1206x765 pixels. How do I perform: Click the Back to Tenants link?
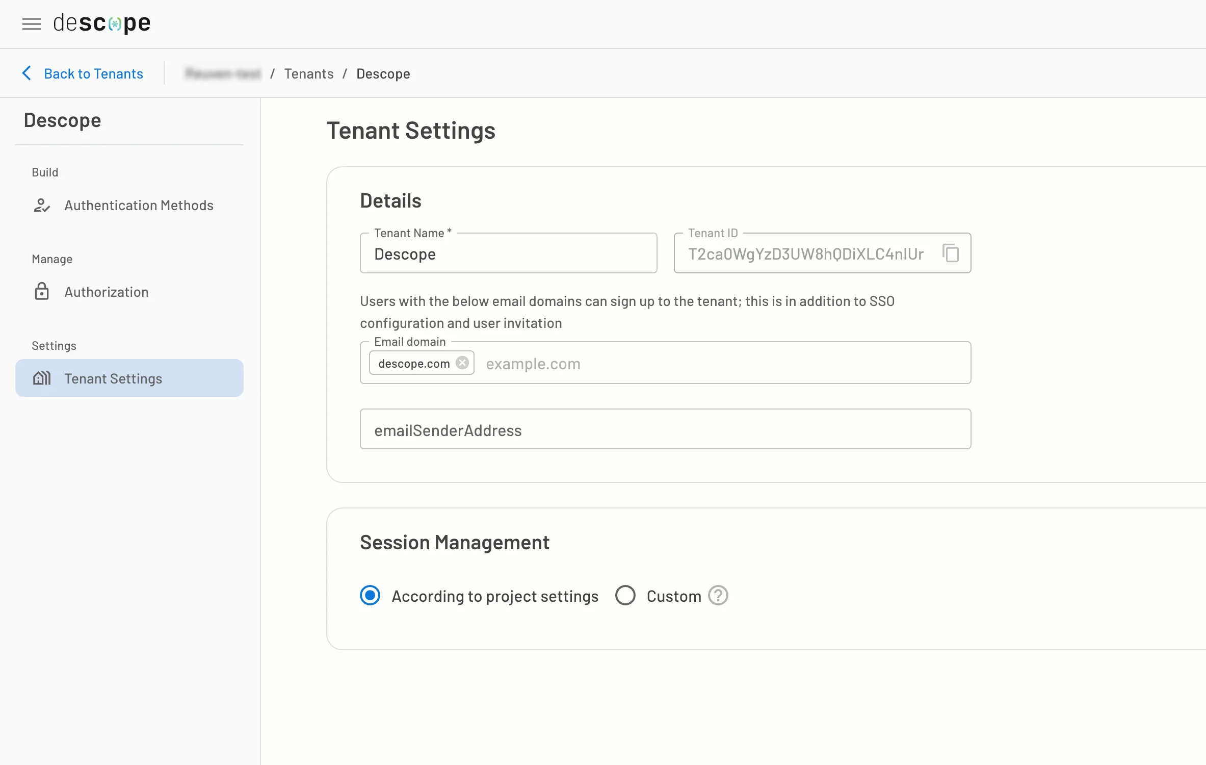click(x=93, y=73)
